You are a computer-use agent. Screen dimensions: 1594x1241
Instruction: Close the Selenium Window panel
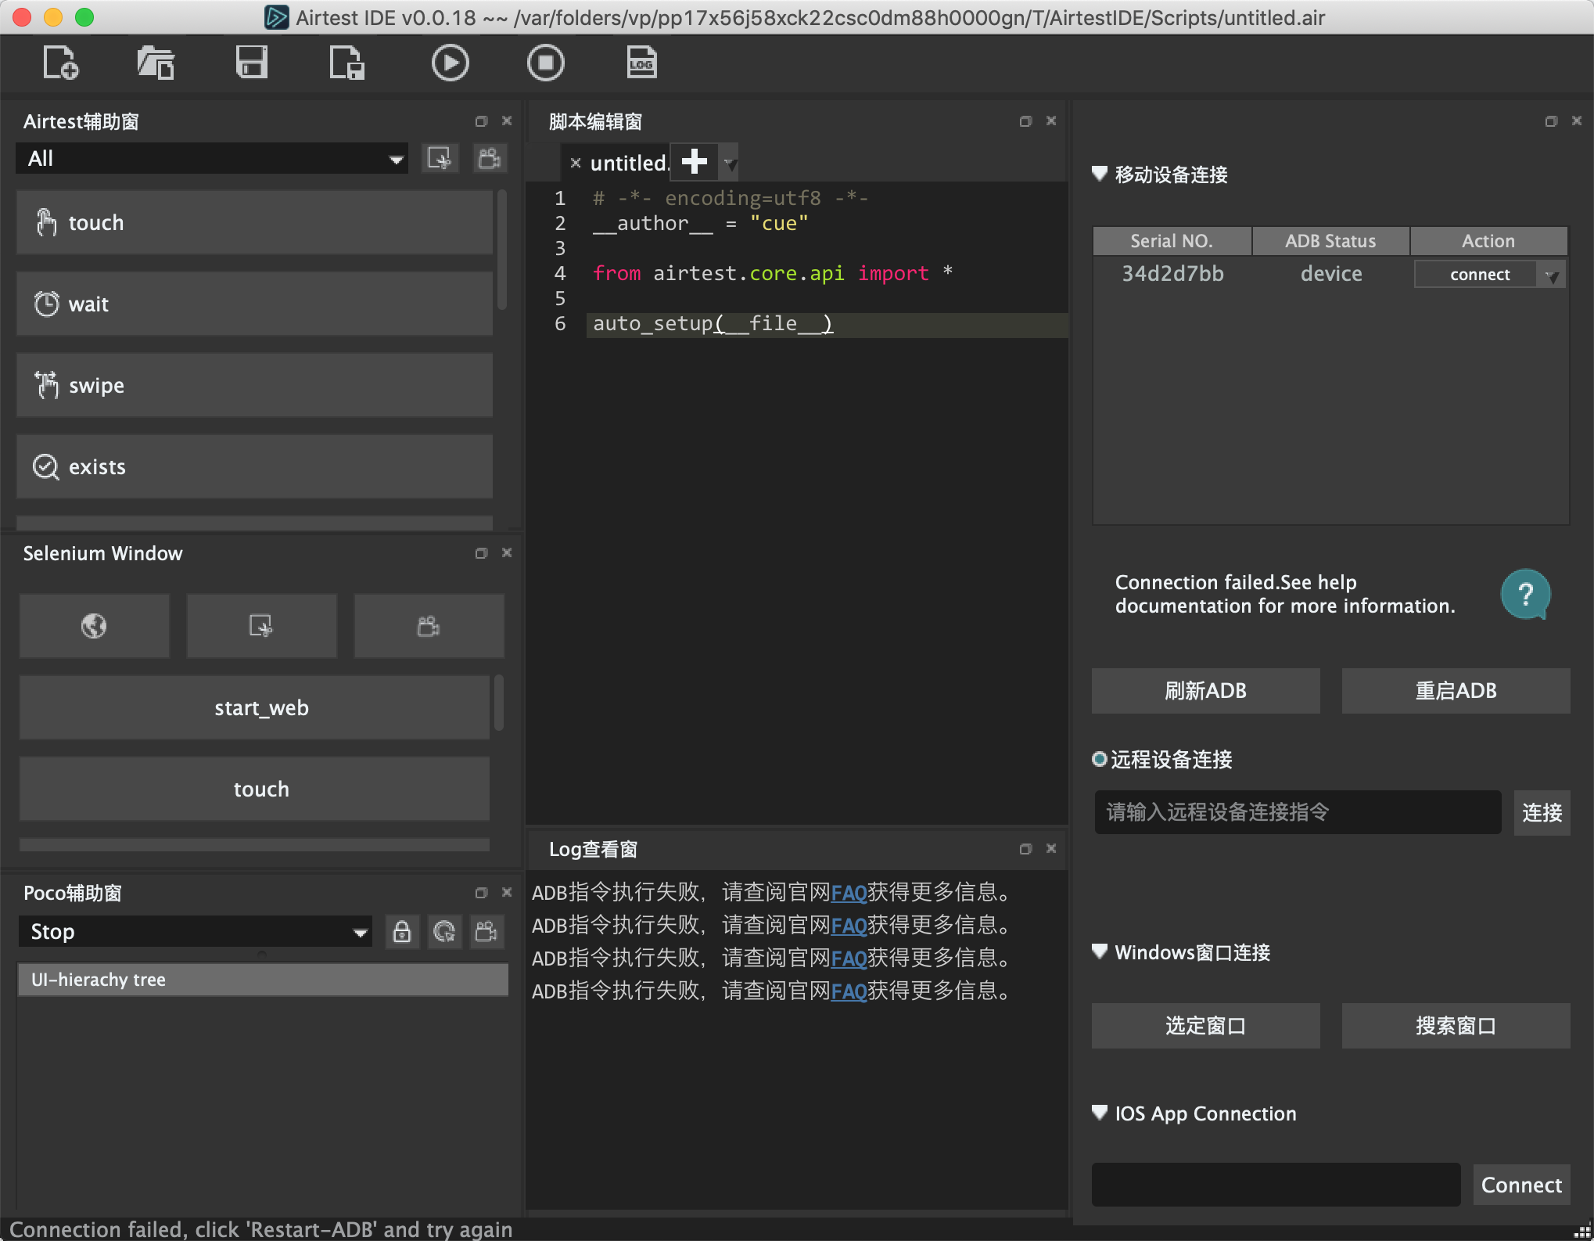tap(507, 553)
